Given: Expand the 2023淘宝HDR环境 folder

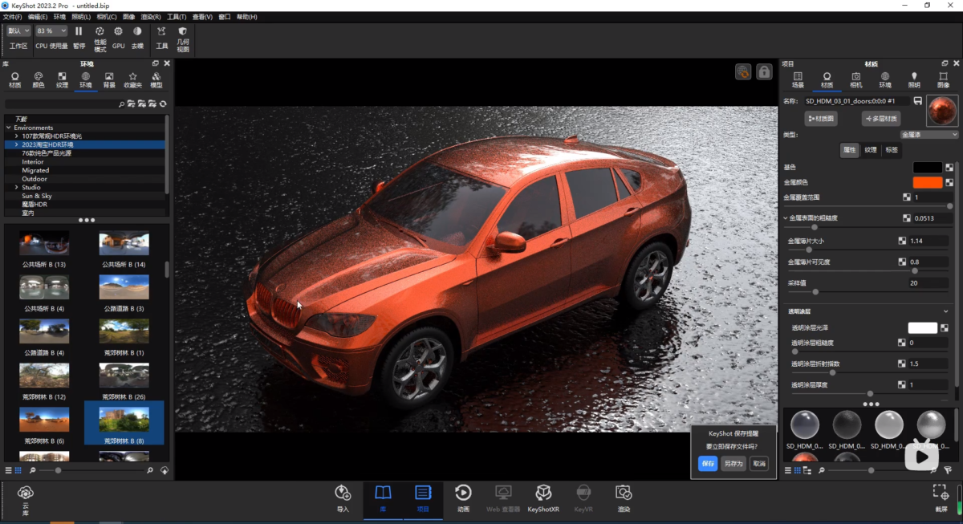Looking at the screenshot, I should pyautogui.click(x=16, y=144).
